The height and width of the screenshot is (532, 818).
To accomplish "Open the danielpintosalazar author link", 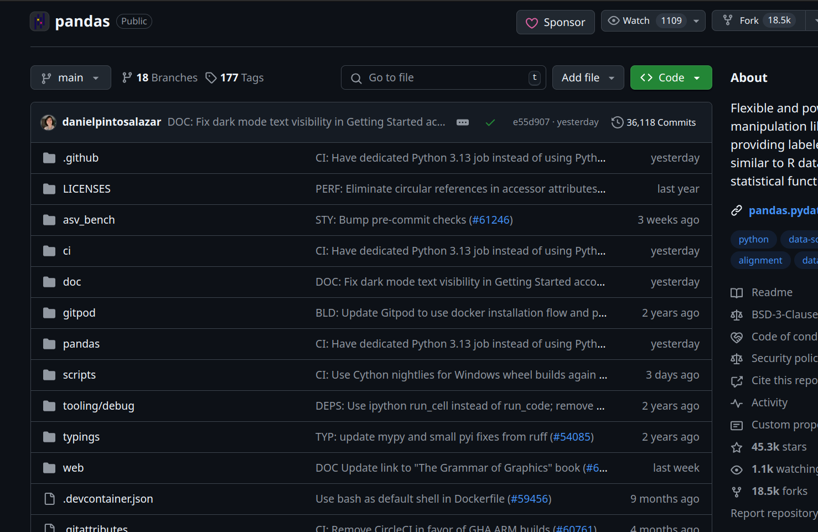I will pyautogui.click(x=112, y=122).
